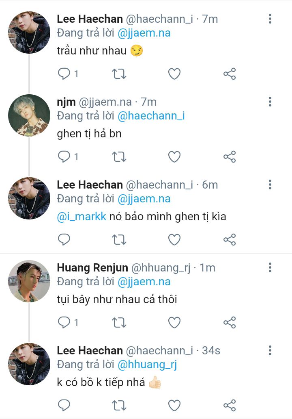Open the @i_markk mention link

82,217
